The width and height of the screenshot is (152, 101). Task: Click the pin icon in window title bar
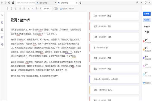click(x=137, y=3)
